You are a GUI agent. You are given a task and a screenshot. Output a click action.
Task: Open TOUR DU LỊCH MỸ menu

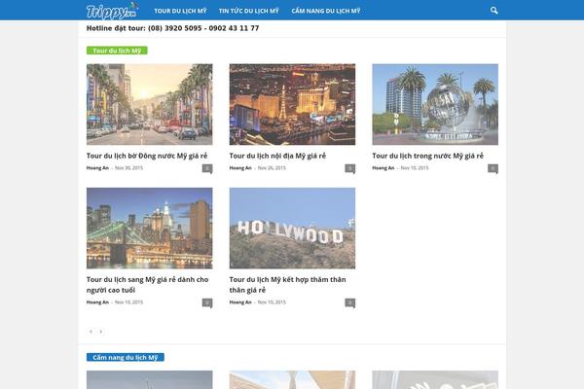point(180,11)
